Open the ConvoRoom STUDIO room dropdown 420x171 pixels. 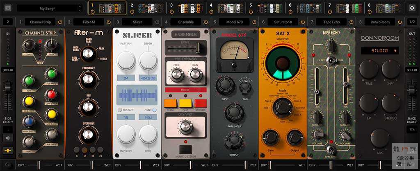click(379, 50)
